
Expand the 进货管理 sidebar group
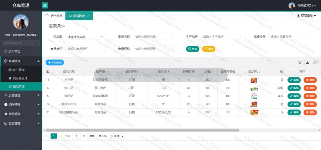(x=21, y=95)
